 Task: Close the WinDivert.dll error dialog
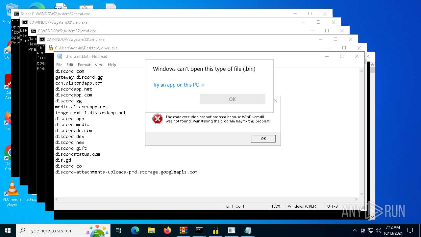tap(276, 101)
